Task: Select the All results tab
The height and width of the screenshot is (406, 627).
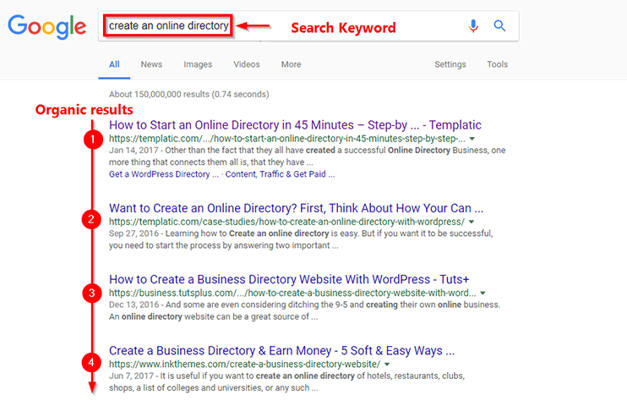Action: click(114, 64)
